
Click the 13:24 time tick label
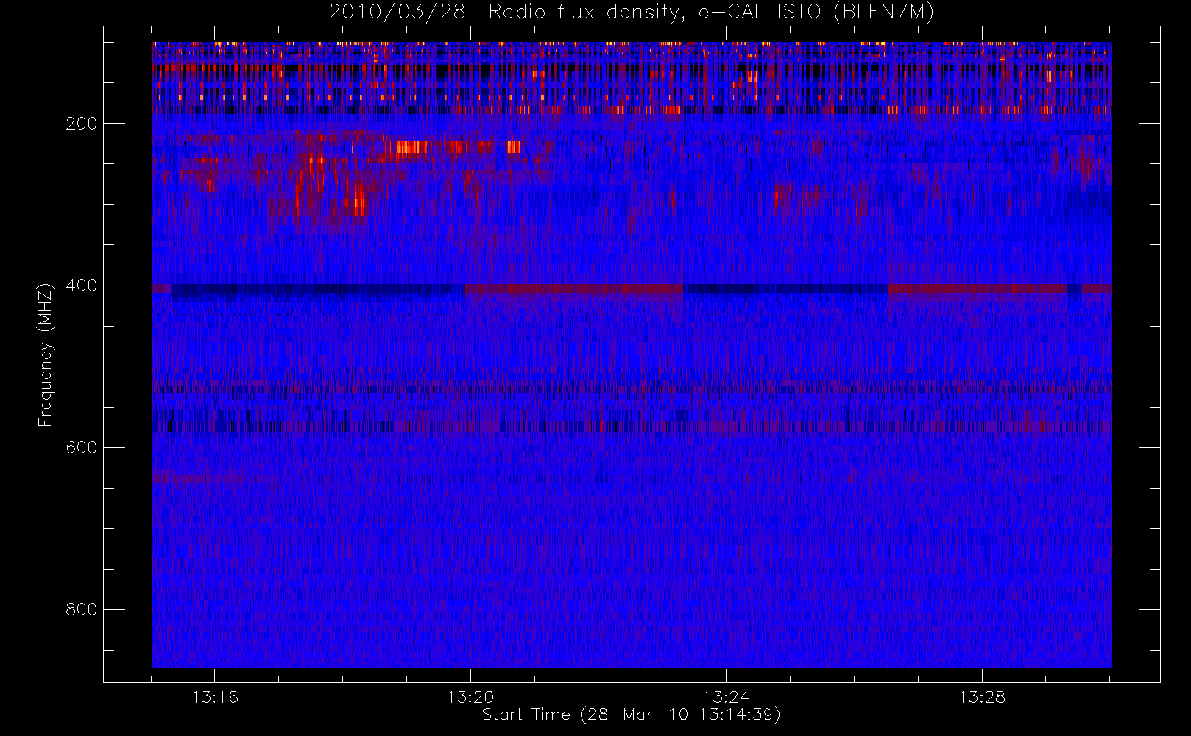pyautogui.click(x=726, y=696)
